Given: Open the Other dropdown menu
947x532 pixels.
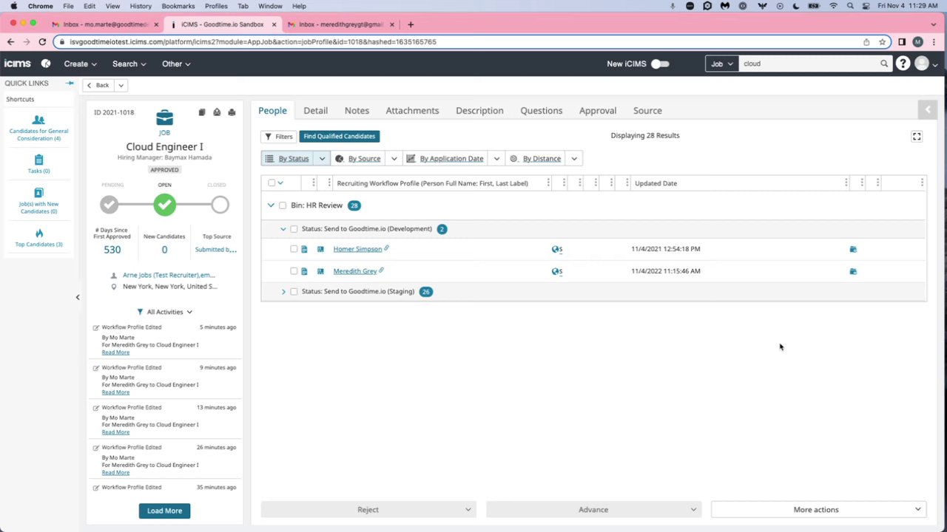Looking at the screenshot, I should tap(176, 64).
